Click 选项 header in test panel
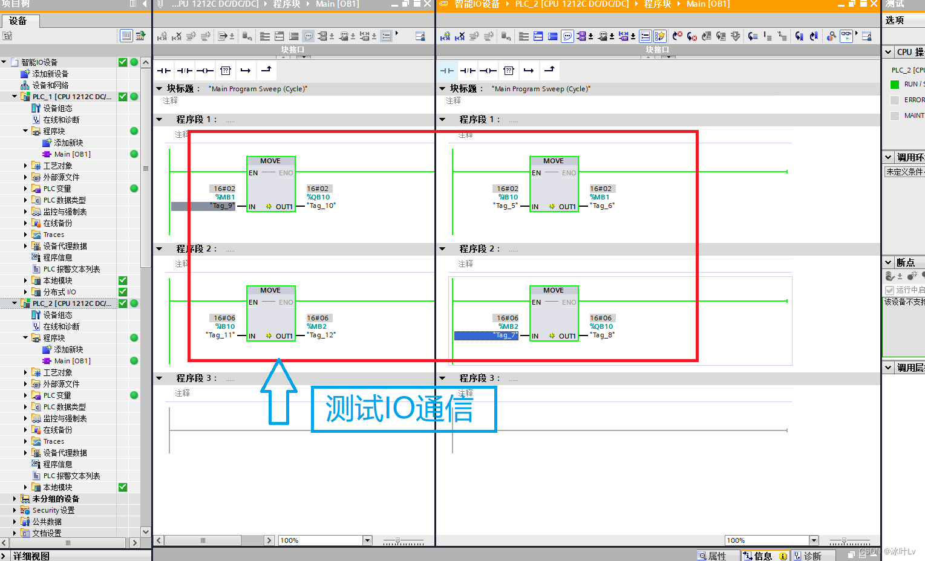Viewport: 925px width, 561px height. (x=895, y=21)
